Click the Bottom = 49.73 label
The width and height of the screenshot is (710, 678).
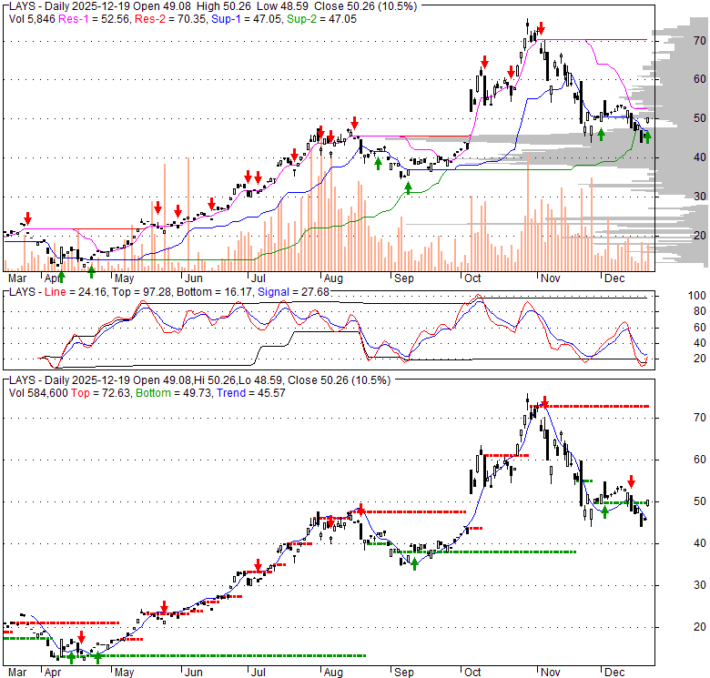pyautogui.click(x=174, y=393)
